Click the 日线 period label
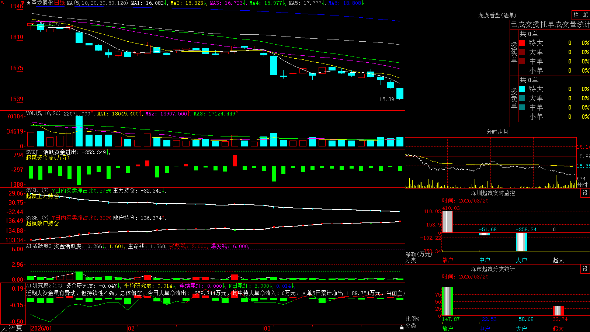Screen dimensions: 590x332 pos(59,3)
